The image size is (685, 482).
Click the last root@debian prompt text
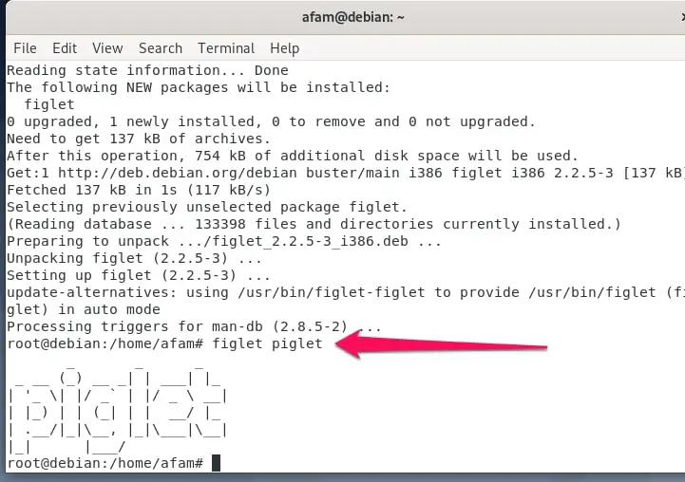105,463
